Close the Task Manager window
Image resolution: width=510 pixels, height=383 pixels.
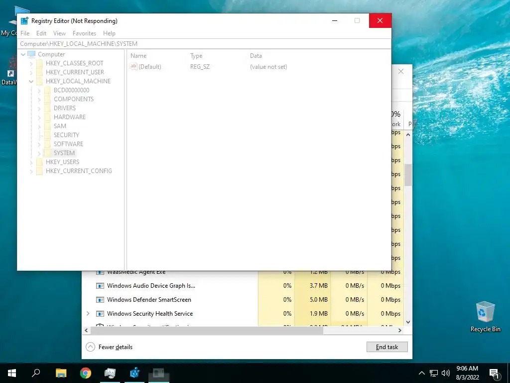[x=401, y=71]
